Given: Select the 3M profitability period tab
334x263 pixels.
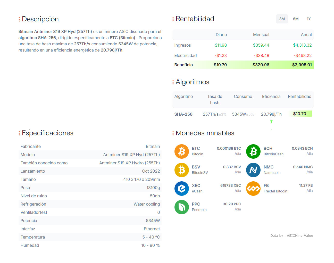Looking at the screenshot, I should pyautogui.click(x=282, y=19).
